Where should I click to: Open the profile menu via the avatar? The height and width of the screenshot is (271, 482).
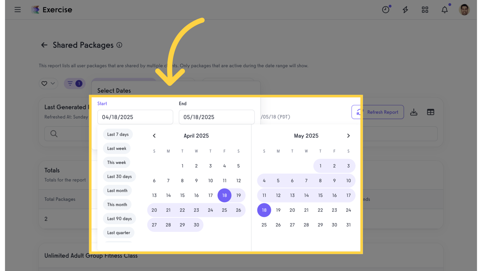point(464,10)
